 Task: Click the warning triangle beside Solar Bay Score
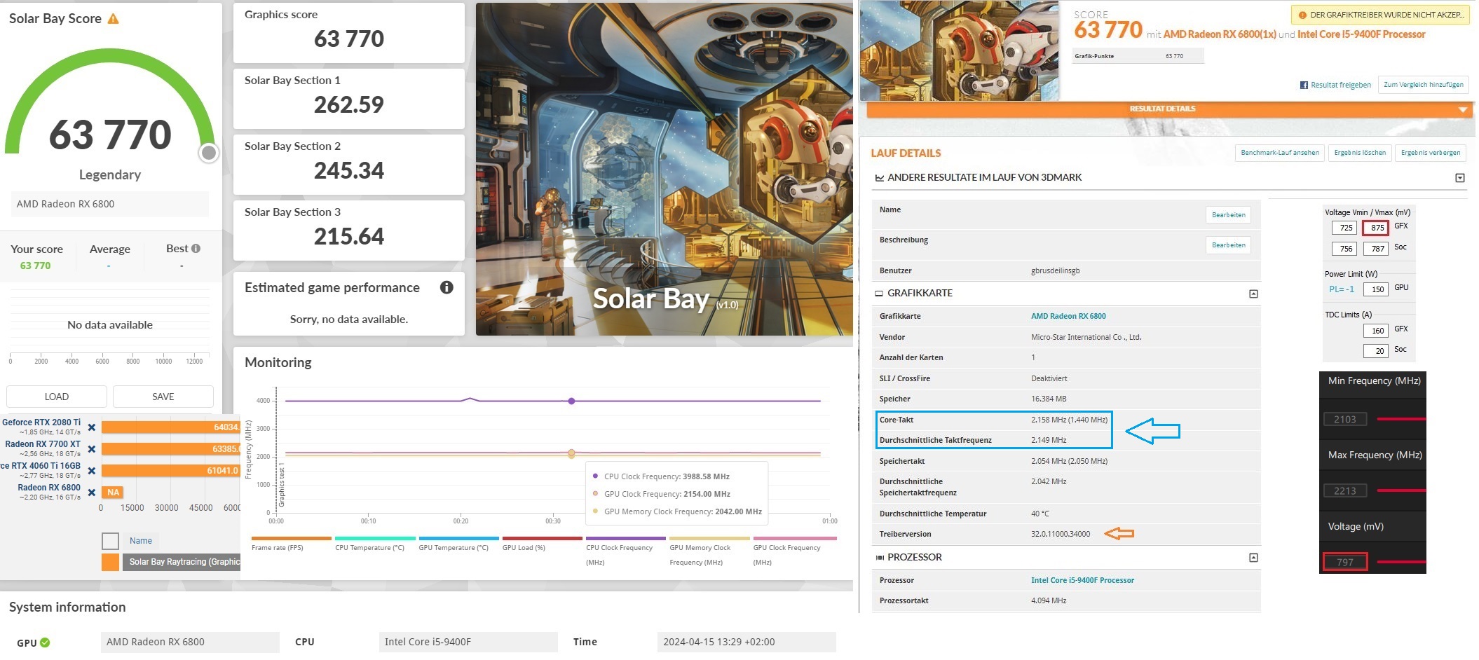pyautogui.click(x=113, y=19)
